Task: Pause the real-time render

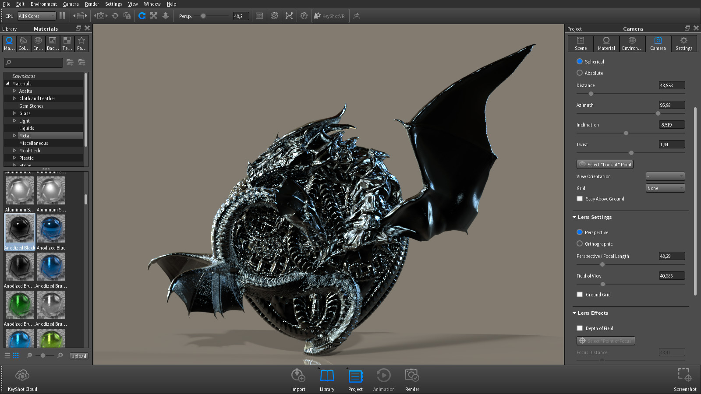Action: (x=62, y=16)
